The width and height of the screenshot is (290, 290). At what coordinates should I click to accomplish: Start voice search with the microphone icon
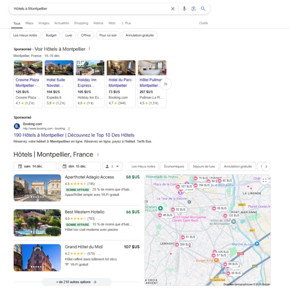pos(184,8)
